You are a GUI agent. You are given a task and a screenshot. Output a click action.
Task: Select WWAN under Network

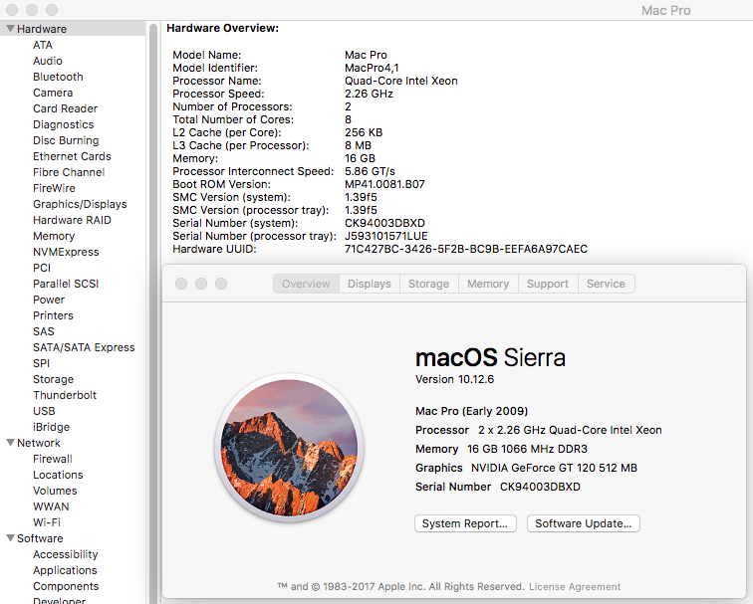(52, 506)
